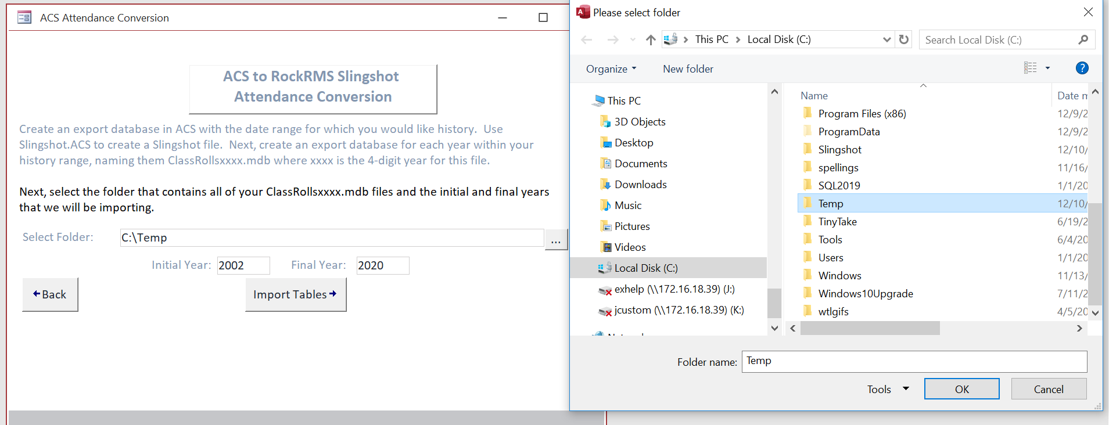Open the Tools dropdown menu
1109x425 pixels.
pos(888,389)
